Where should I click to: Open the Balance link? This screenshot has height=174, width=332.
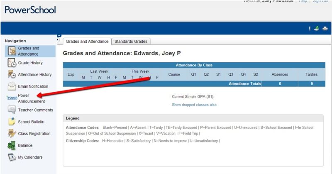25,145
